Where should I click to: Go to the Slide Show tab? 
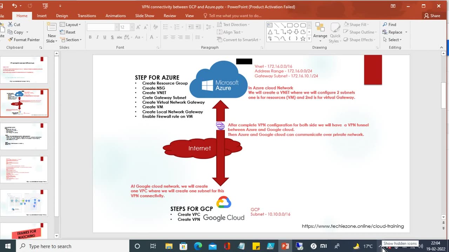click(x=145, y=16)
